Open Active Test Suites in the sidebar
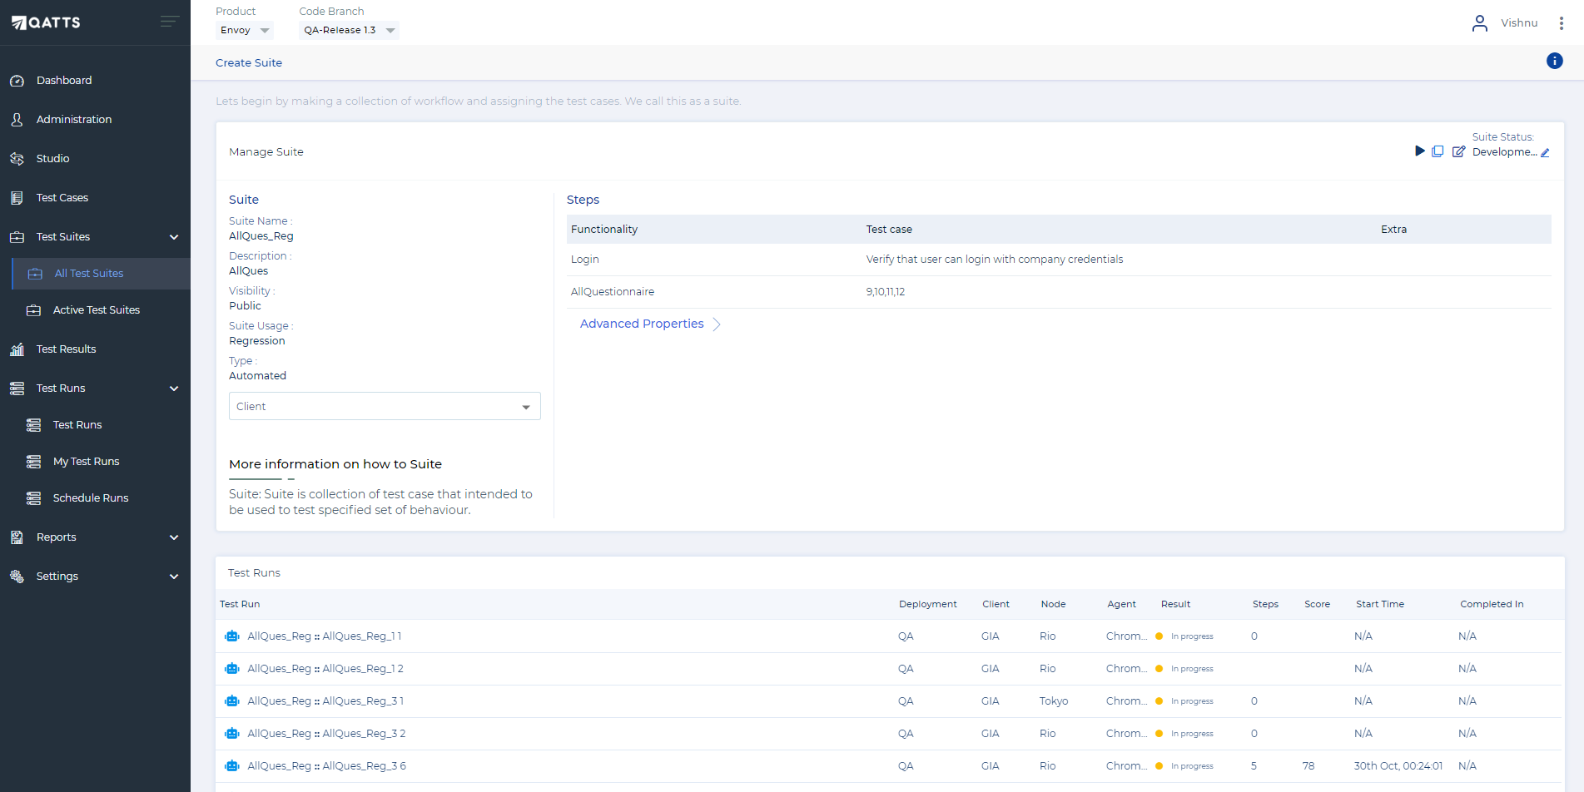Screen dimensions: 1584x792 pos(97,309)
